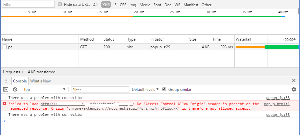Click the red error icon in console
Image resolution: width=300 pixels, height=135 pixels.
(5, 104)
